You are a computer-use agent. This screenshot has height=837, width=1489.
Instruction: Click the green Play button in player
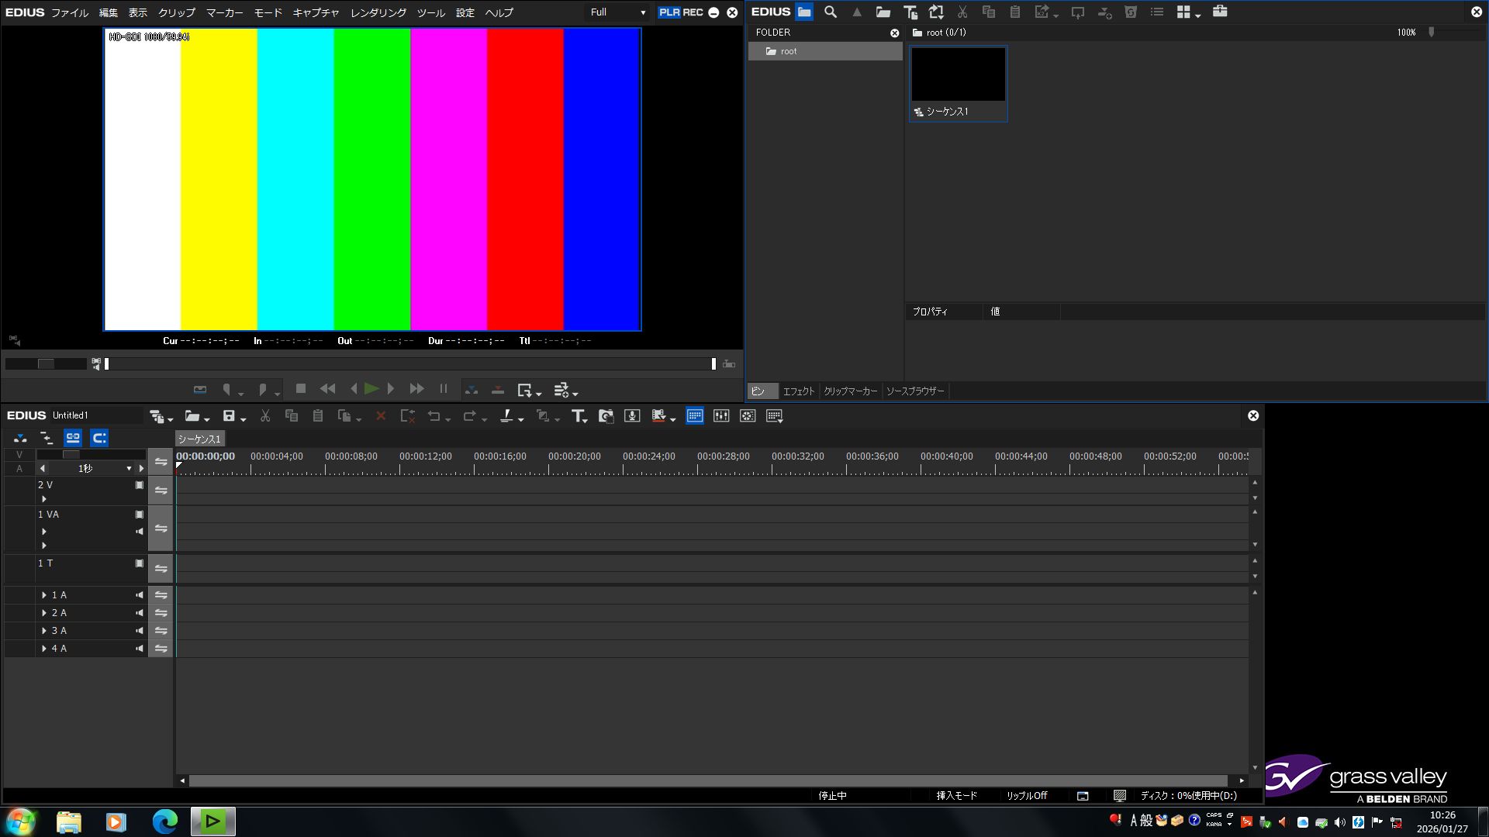point(371,389)
